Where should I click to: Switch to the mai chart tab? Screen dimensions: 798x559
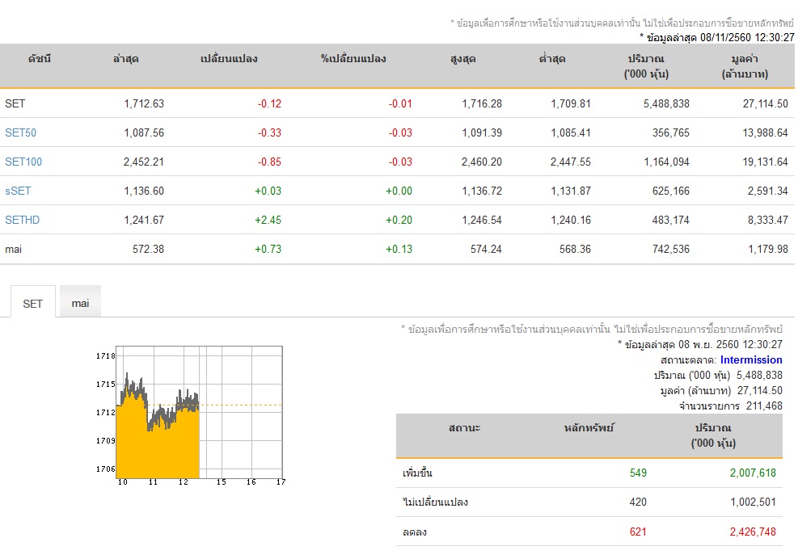(80, 303)
